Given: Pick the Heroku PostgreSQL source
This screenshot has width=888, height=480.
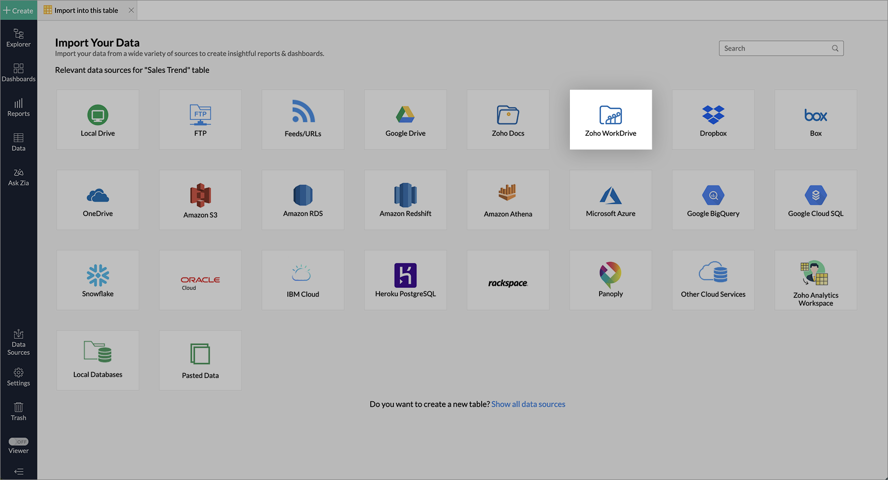Looking at the screenshot, I should coord(405,280).
